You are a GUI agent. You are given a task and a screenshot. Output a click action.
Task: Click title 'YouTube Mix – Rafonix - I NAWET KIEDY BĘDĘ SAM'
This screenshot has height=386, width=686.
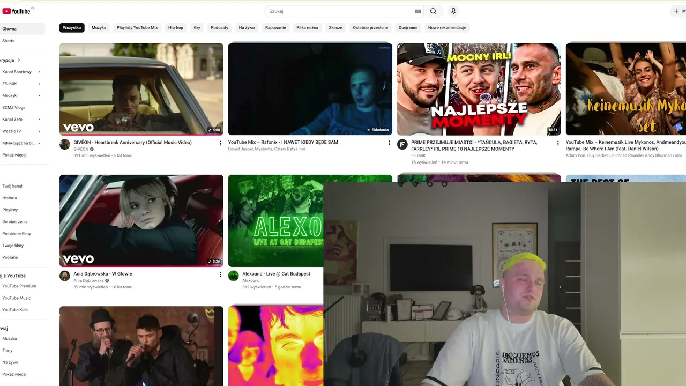coord(283,143)
